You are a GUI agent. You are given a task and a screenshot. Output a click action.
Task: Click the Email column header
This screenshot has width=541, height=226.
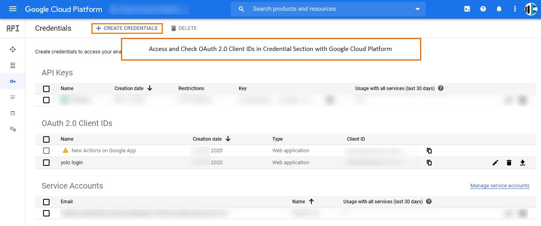pyautogui.click(x=67, y=202)
